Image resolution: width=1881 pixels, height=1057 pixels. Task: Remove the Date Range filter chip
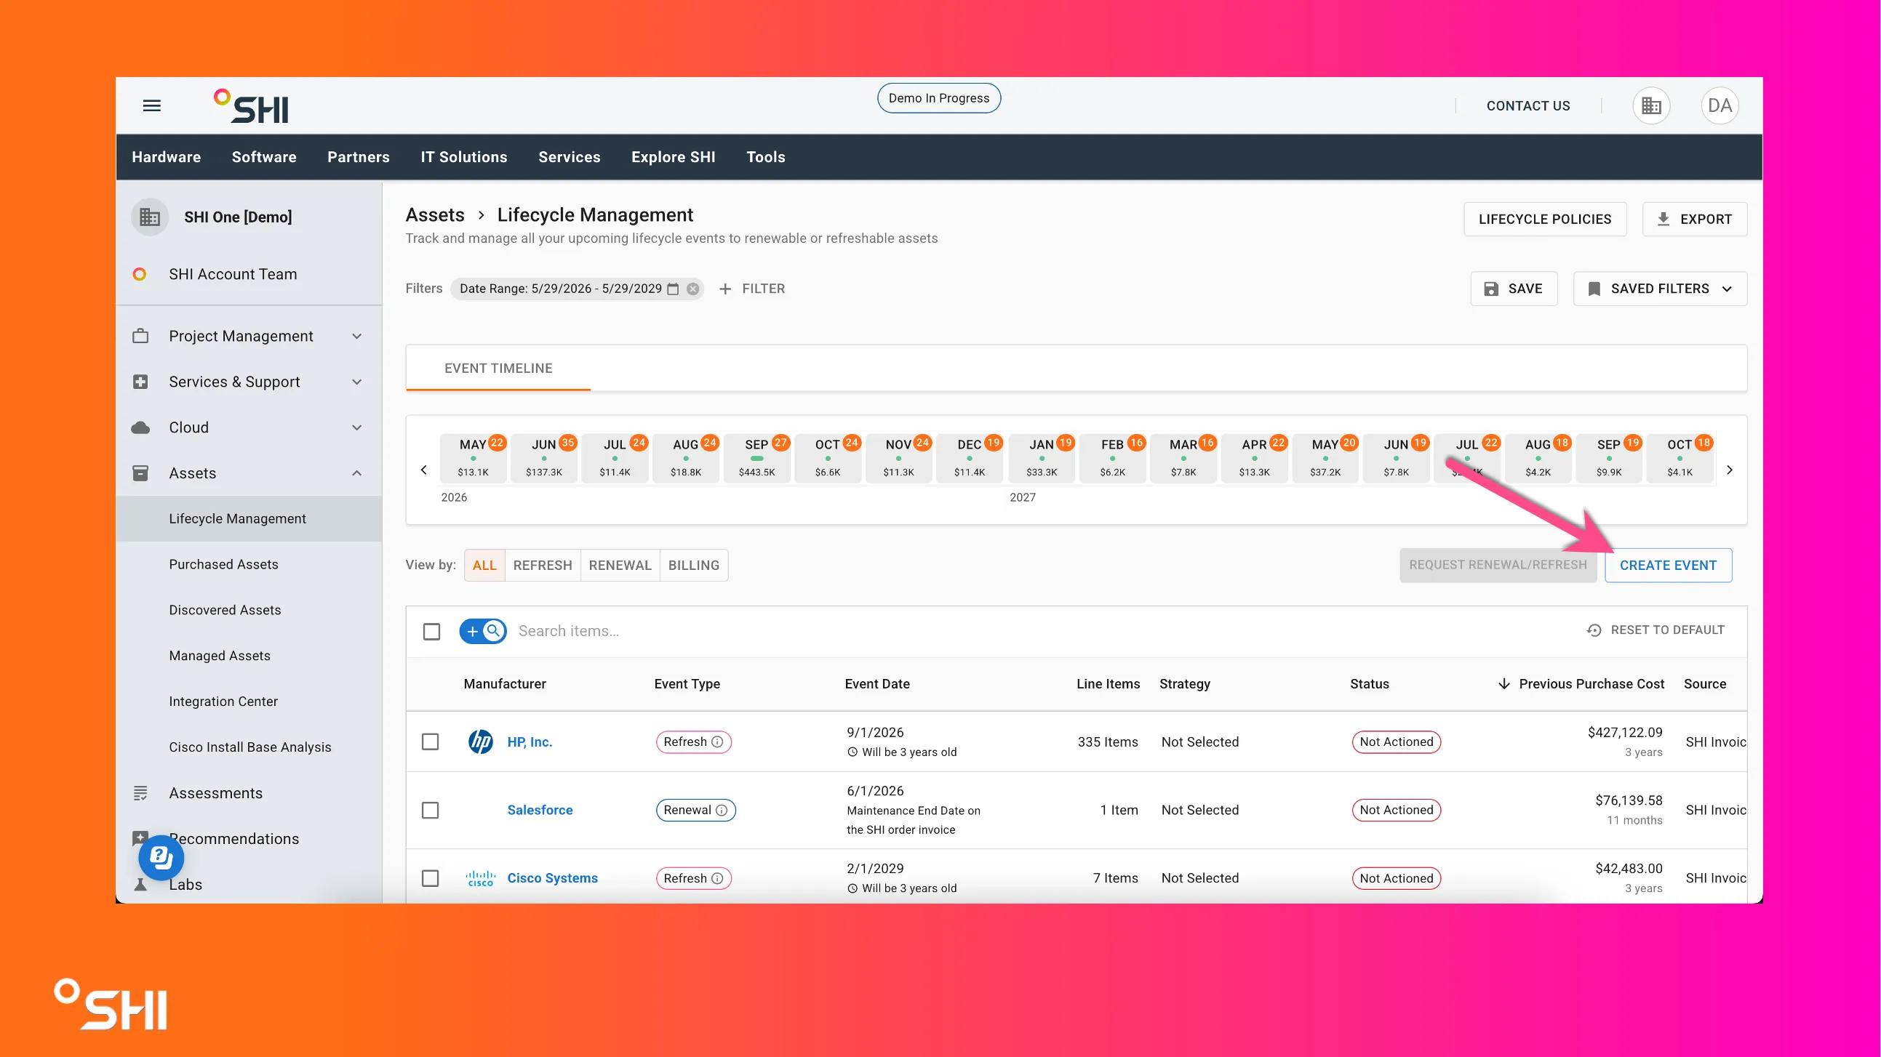693,289
